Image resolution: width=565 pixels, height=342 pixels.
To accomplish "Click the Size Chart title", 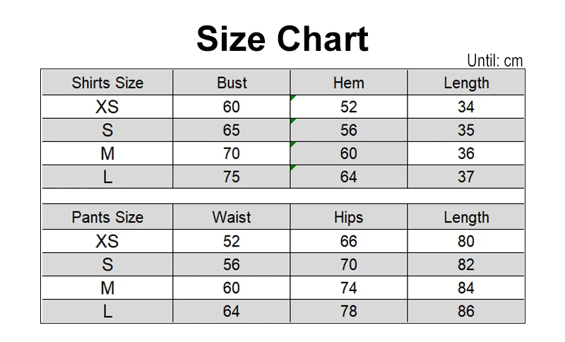I will 282,39.
